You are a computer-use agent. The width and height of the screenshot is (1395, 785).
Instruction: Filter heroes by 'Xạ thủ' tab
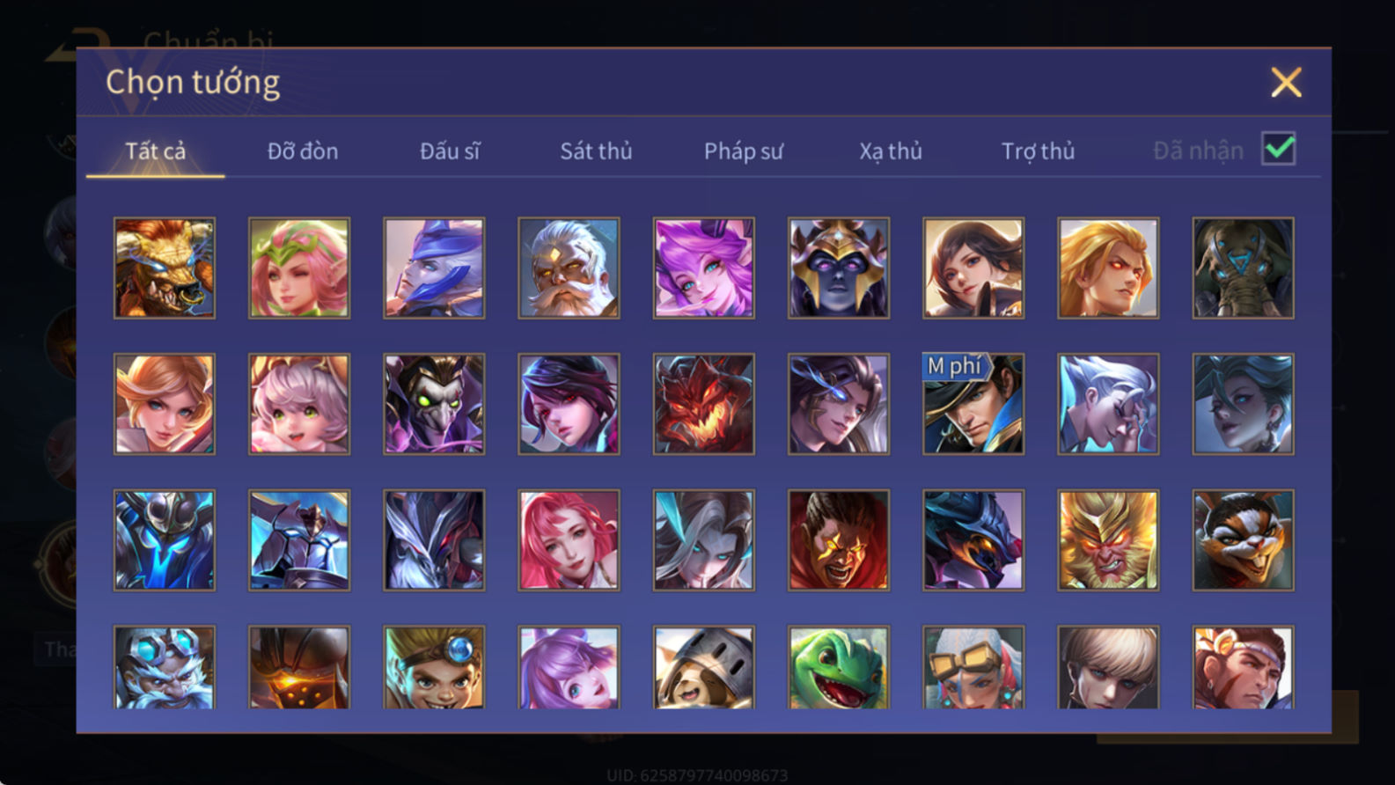tap(891, 151)
